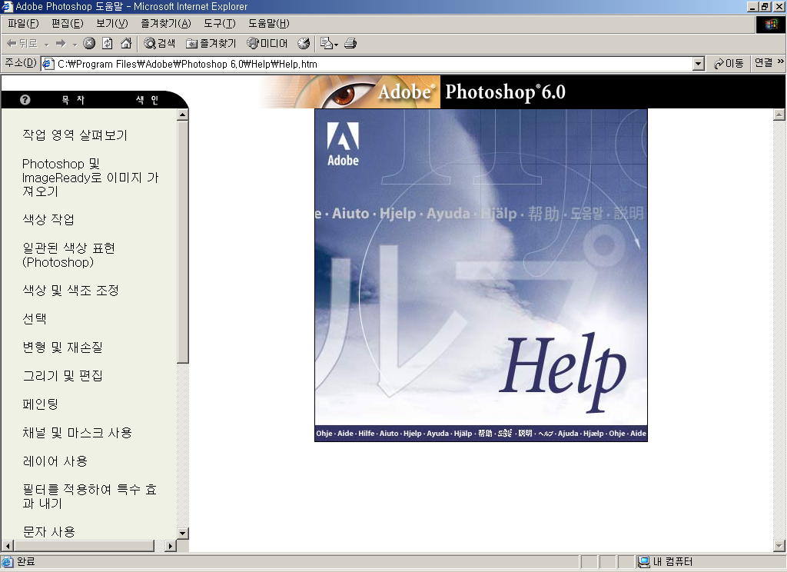This screenshot has height=572, width=787.
Task: Open the Back button history dropdown arrow
Action: click(46, 44)
